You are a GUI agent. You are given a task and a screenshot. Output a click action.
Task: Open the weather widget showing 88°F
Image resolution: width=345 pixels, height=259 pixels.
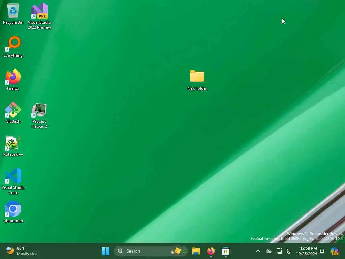click(22, 251)
